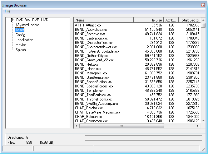Select file BGND_Batcave.xxx
This screenshot has width=208, height=154.
(90, 34)
